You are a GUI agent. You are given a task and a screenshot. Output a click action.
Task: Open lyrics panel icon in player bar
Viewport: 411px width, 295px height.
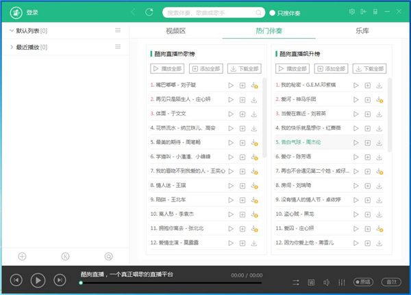311,282
